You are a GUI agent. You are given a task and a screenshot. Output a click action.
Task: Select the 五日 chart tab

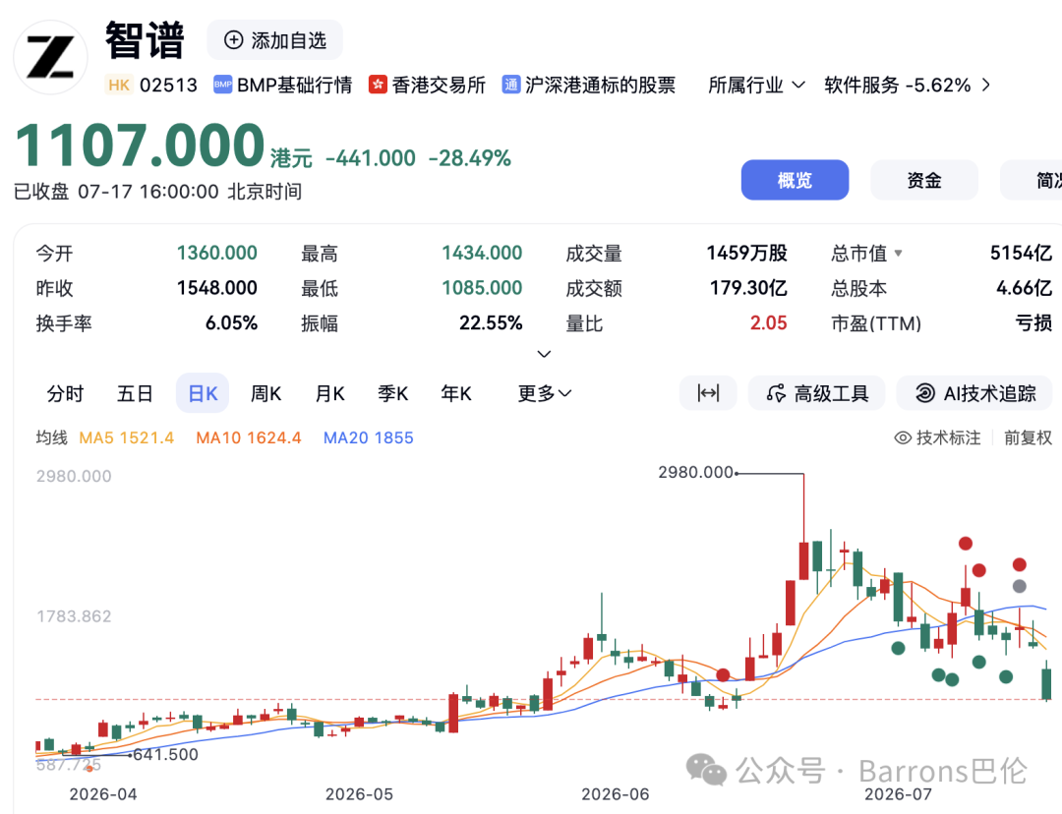(135, 393)
